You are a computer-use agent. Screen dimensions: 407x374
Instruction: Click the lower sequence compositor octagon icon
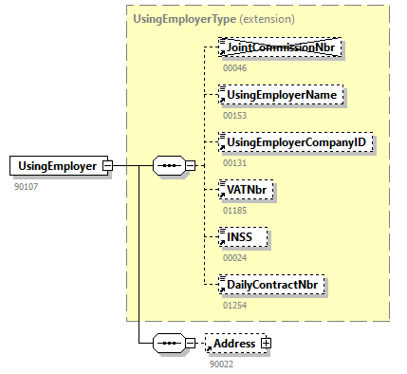[x=169, y=343]
